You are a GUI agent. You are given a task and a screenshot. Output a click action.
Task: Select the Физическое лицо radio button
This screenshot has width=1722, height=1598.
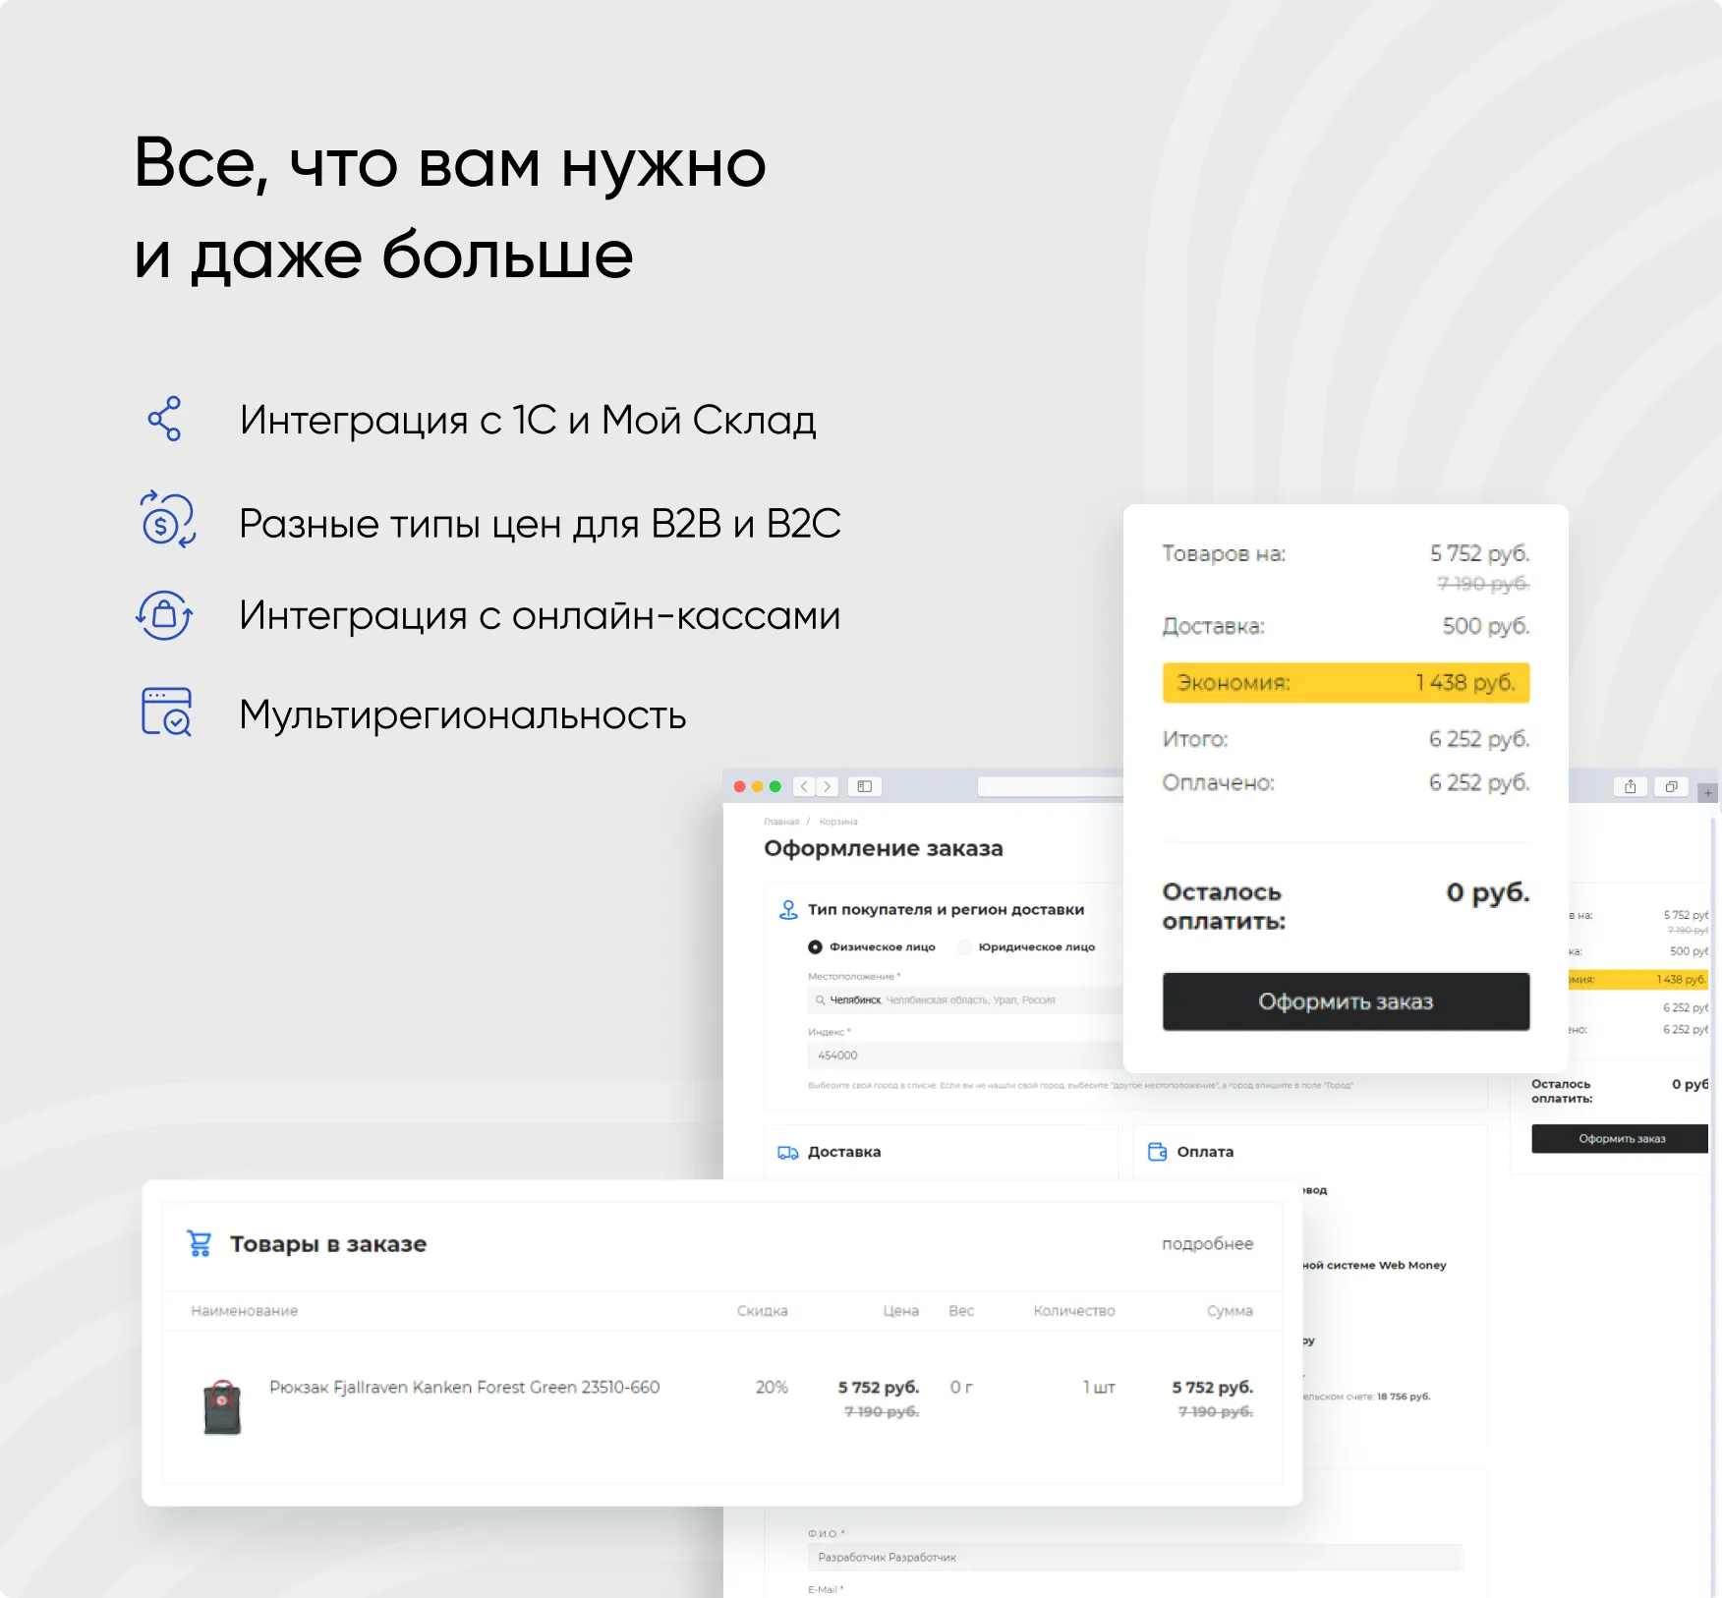[x=815, y=947]
